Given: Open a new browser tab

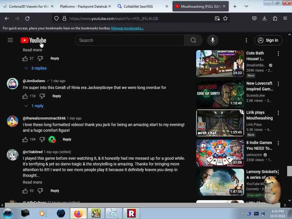Looking at the screenshot, I should point(235,7).
